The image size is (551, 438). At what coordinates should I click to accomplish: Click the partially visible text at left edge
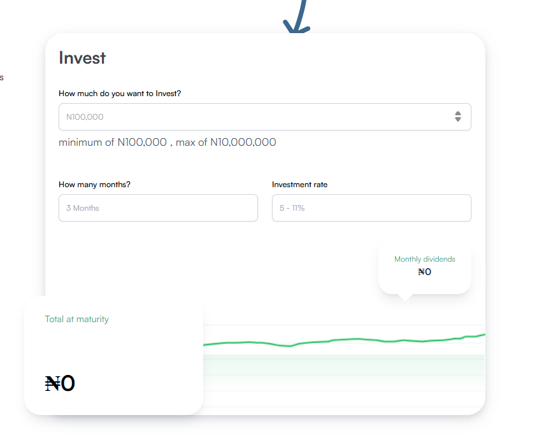pyautogui.click(x=2, y=78)
